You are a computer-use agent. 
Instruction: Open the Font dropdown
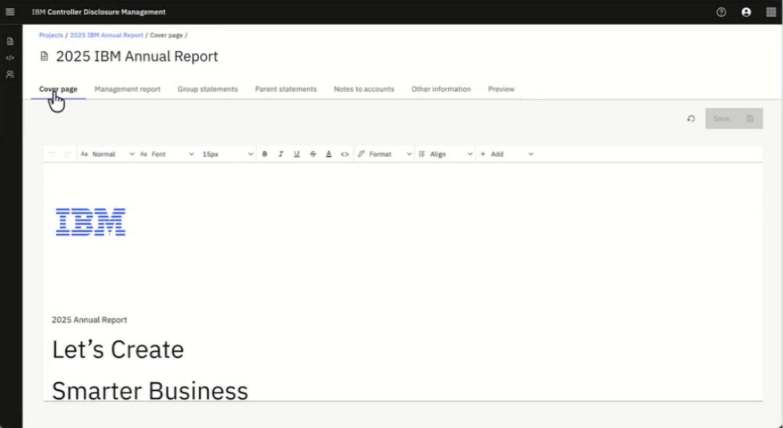click(x=167, y=154)
